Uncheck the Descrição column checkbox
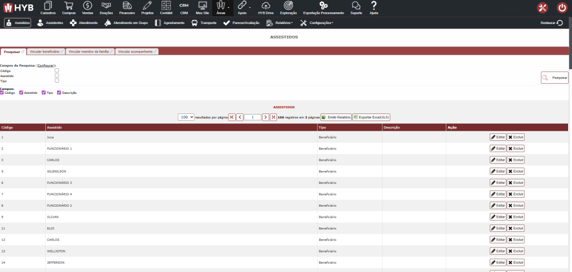Screen dimensions: 572x272 (59, 92)
